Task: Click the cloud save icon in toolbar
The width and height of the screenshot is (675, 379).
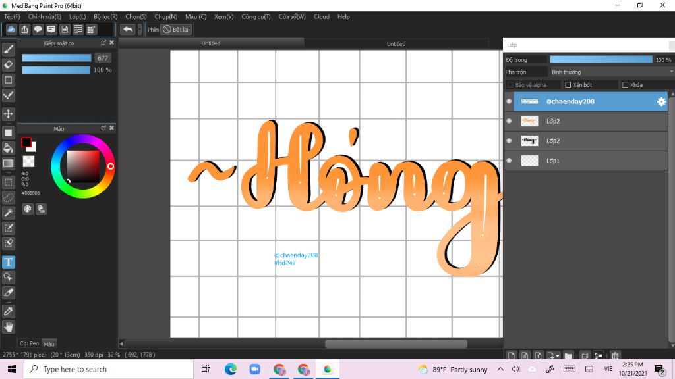Action: click(11, 29)
